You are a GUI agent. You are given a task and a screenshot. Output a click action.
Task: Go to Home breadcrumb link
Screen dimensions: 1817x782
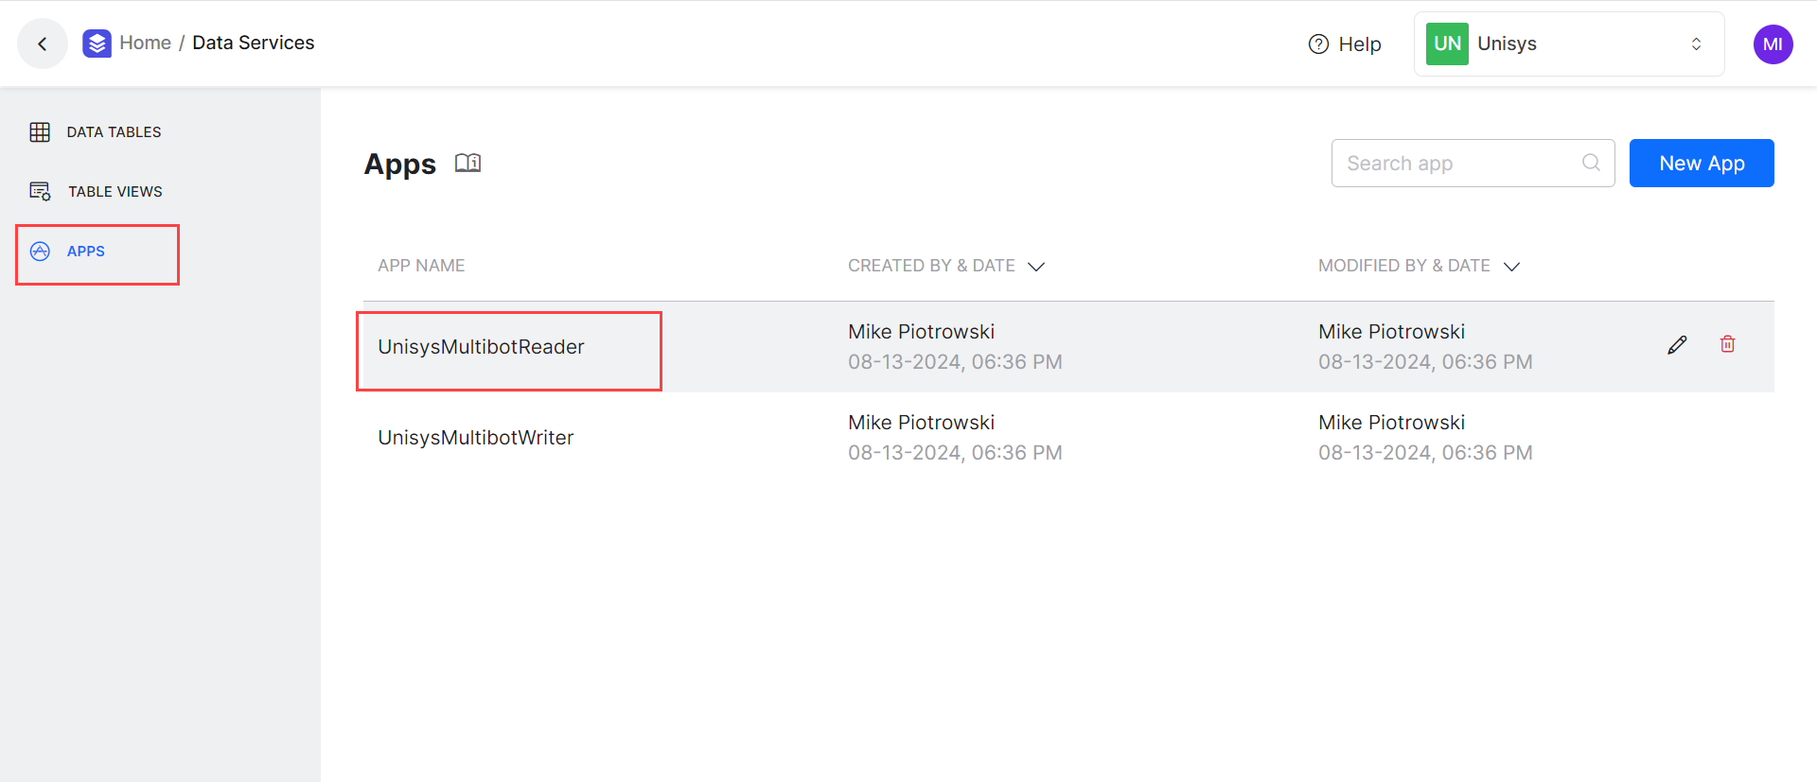(145, 43)
